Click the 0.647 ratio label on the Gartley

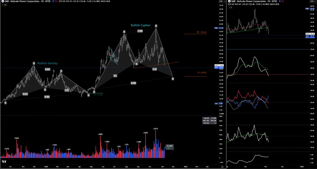point(48,69)
